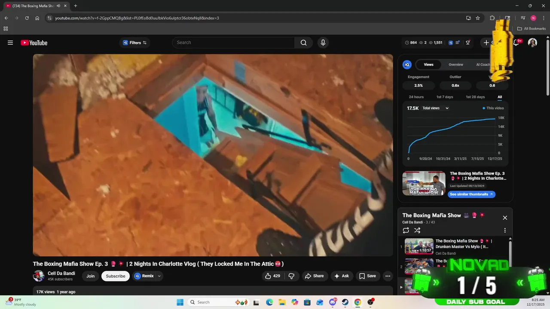
Task: Open Cell Da Bandi channel name link
Action: click(x=61, y=273)
